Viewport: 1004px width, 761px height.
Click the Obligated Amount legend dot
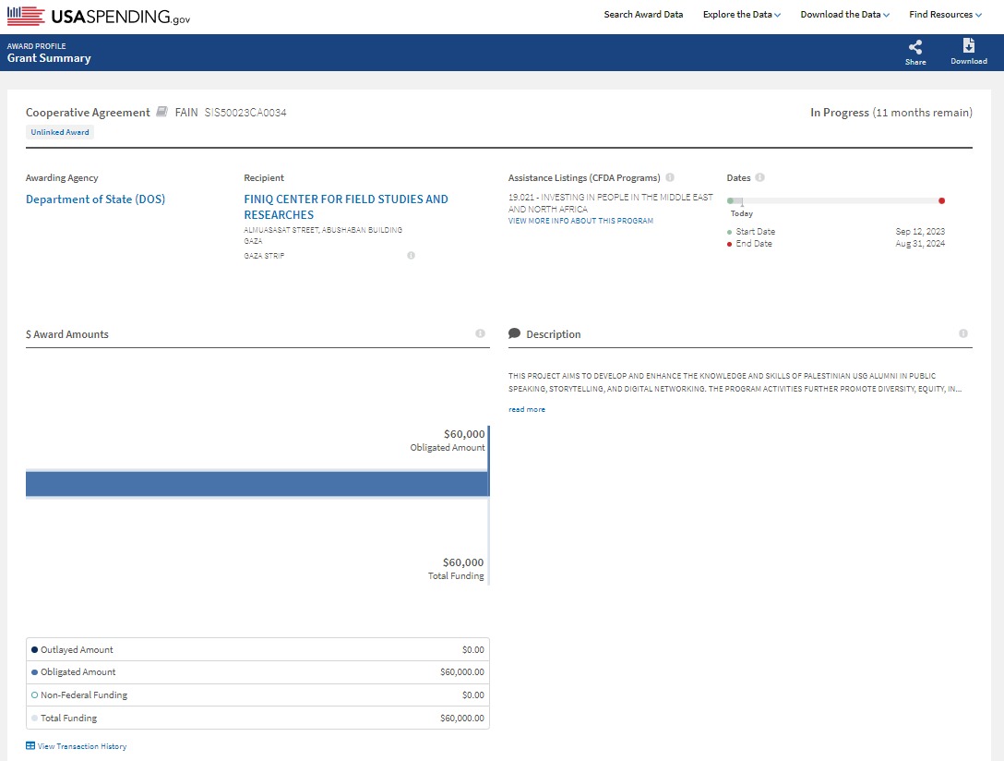click(x=34, y=672)
